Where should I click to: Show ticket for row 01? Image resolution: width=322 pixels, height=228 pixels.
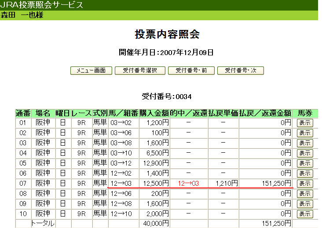click(x=305, y=123)
